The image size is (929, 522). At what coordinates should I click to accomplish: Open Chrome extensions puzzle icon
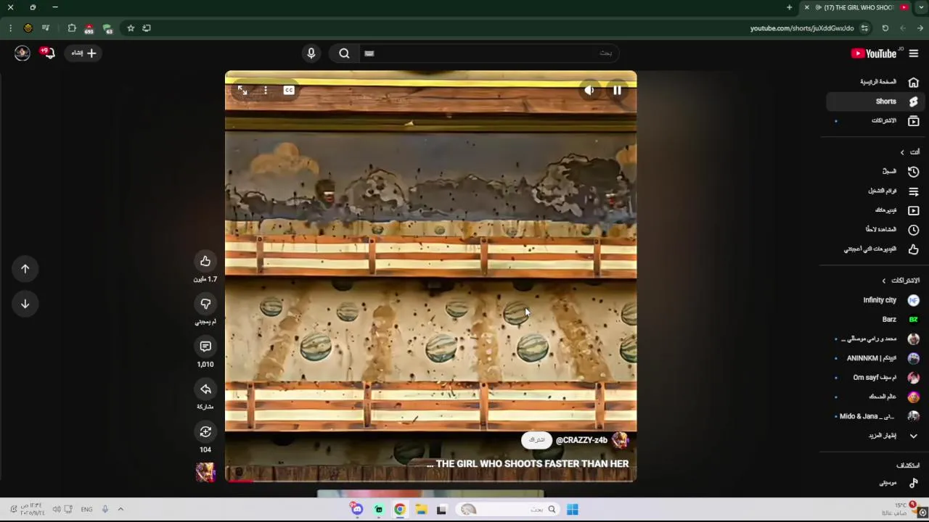[x=72, y=28]
